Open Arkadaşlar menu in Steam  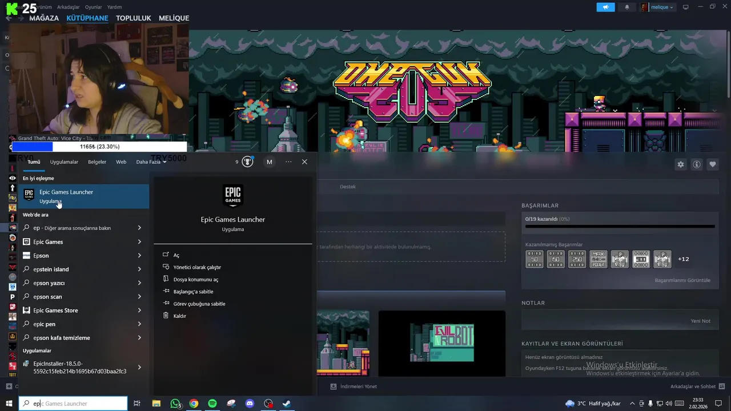(x=69, y=7)
